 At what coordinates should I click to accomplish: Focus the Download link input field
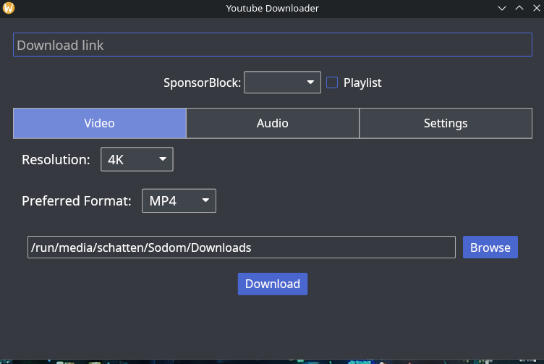click(272, 45)
